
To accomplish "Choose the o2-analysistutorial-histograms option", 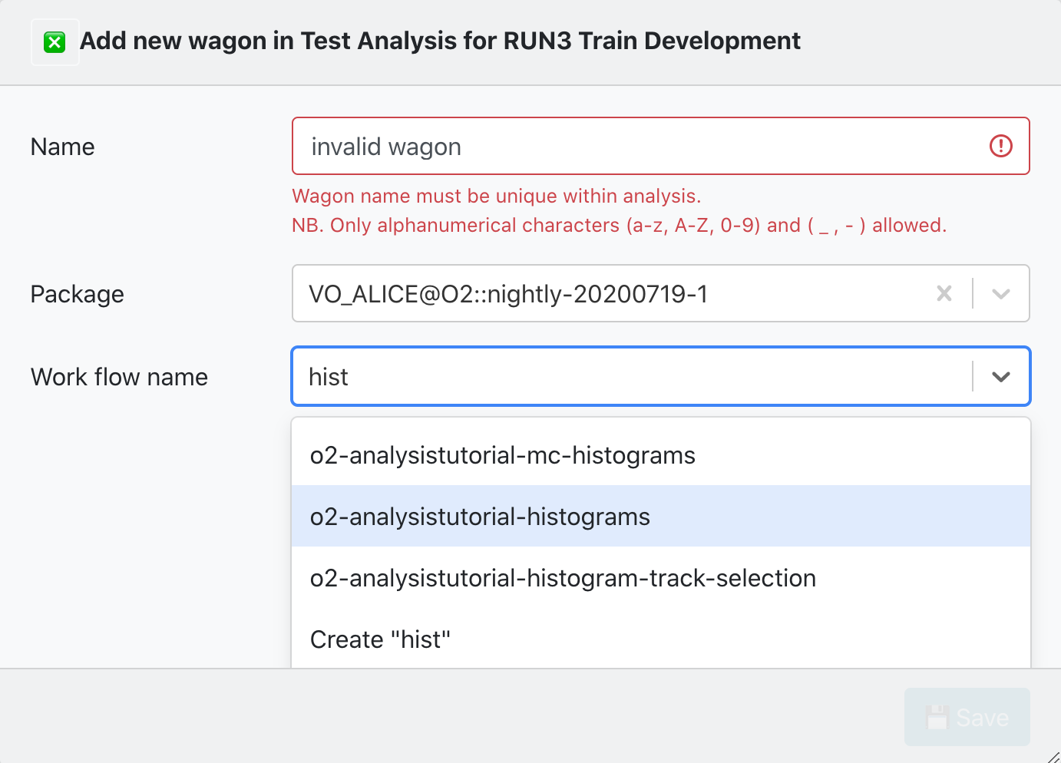I will pyautogui.click(x=480, y=517).
